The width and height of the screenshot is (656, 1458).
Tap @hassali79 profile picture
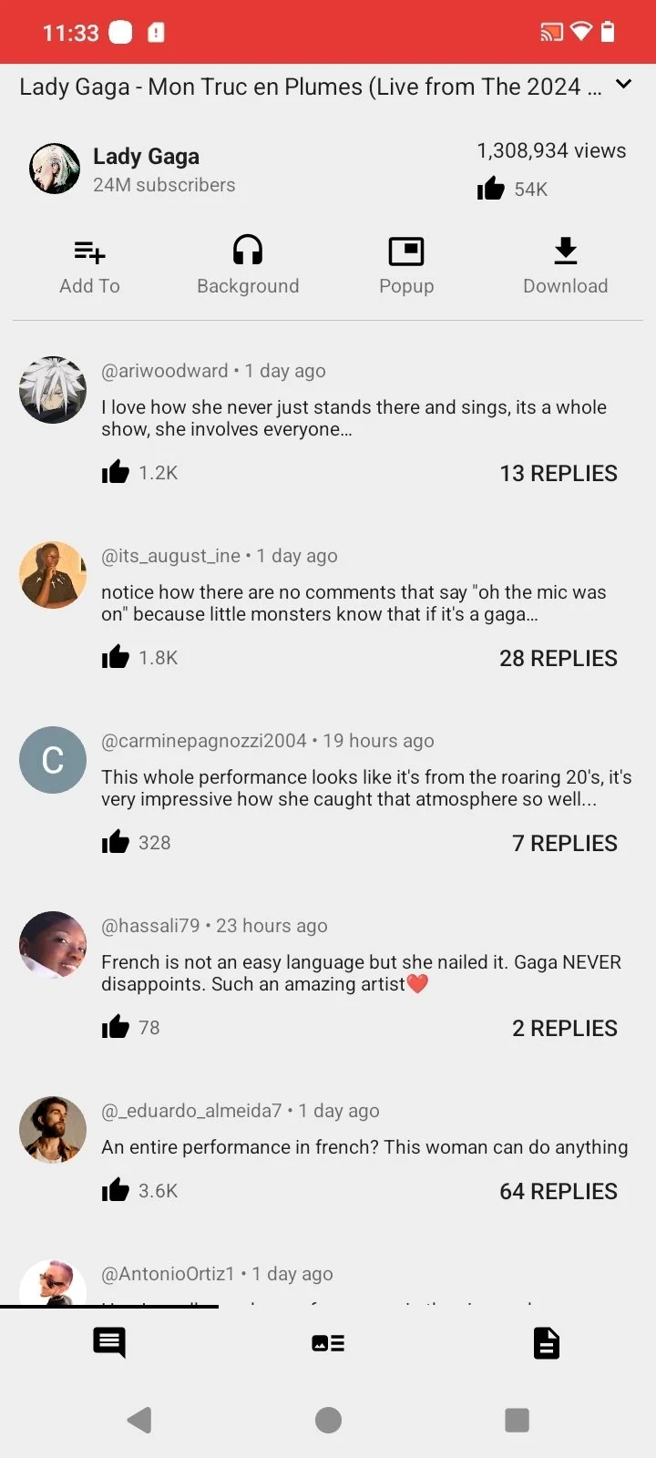53,945
